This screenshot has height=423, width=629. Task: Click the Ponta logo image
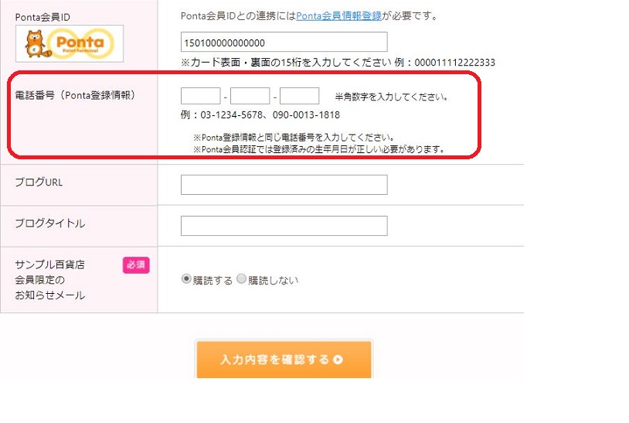70,43
